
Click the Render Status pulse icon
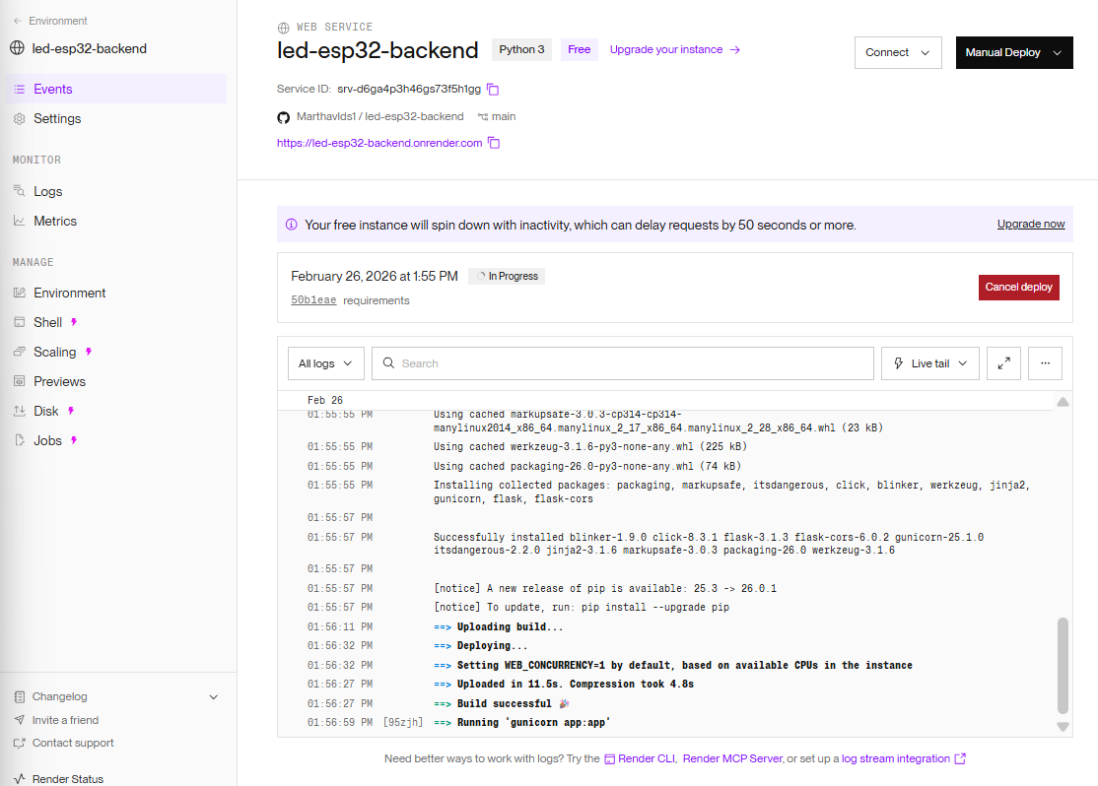(20, 778)
